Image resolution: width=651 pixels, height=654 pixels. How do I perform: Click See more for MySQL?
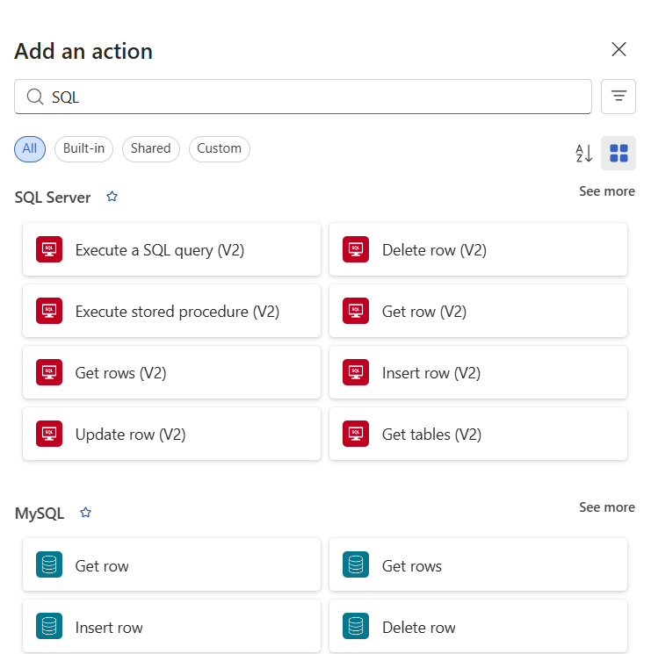click(x=607, y=507)
